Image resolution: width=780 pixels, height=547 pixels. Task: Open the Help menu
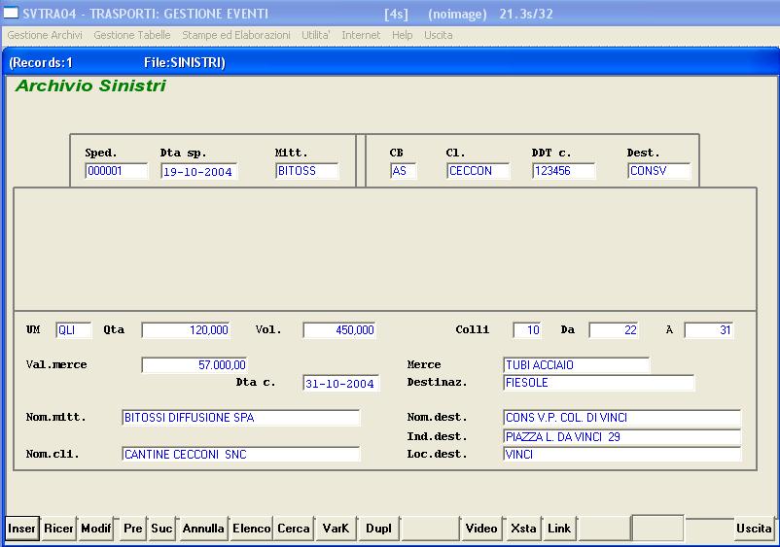pos(402,35)
